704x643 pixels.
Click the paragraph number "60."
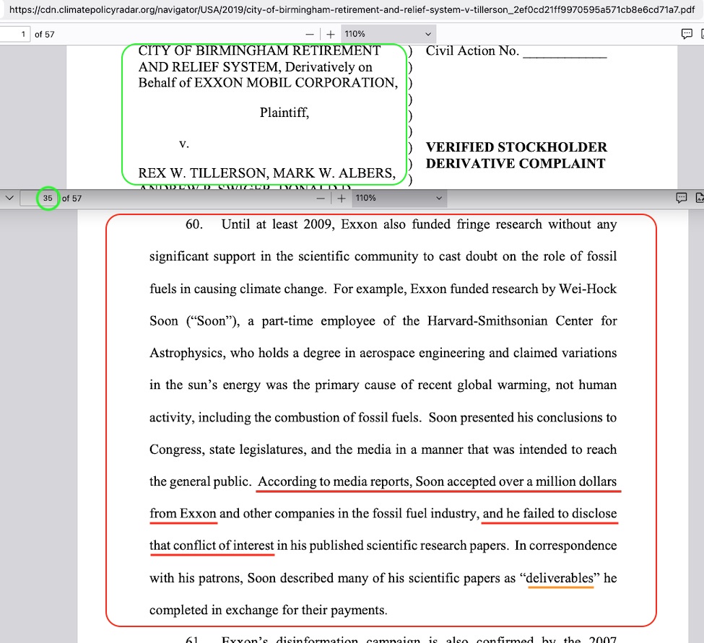195,224
